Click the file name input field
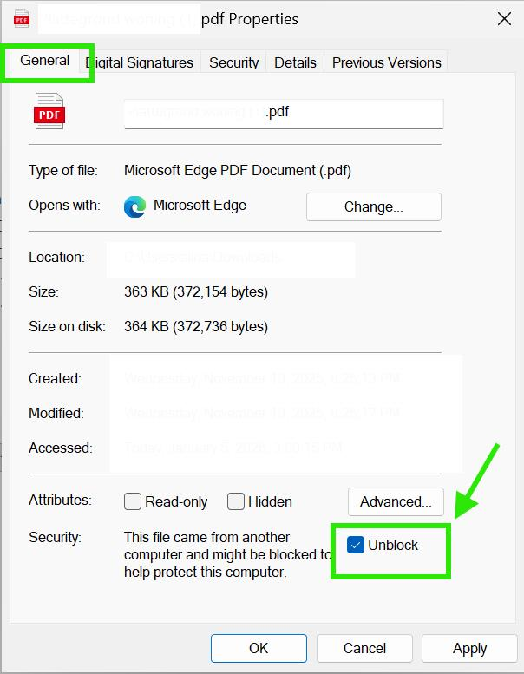 [284, 114]
